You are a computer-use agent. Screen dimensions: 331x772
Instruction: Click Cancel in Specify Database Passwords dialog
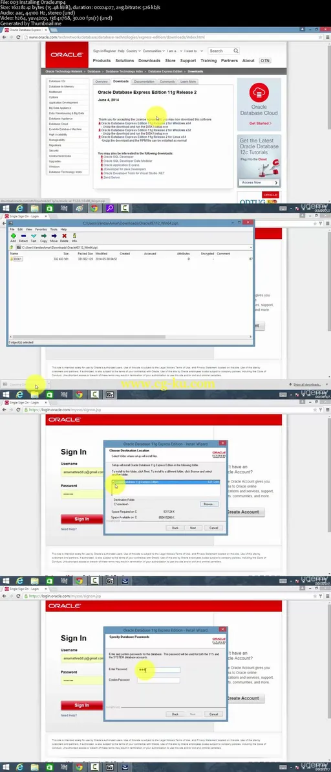pyautogui.click(x=213, y=714)
